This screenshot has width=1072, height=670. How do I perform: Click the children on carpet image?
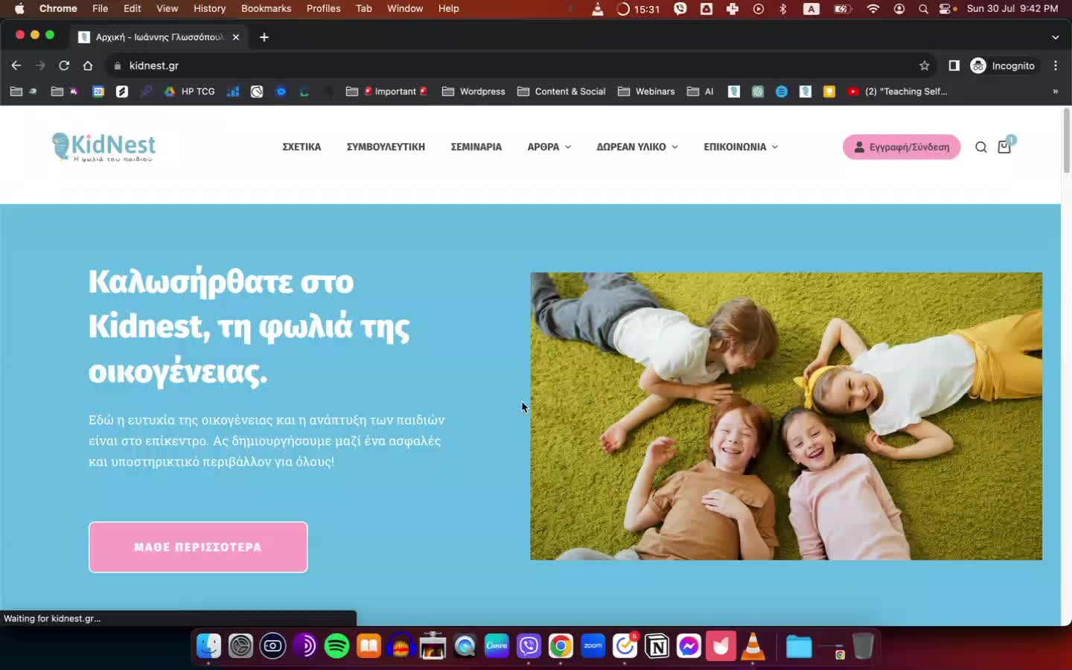point(785,415)
